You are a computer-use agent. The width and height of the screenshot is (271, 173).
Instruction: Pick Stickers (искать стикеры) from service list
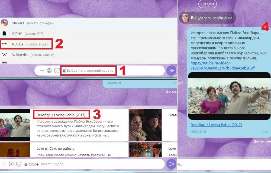tap(89, 23)
